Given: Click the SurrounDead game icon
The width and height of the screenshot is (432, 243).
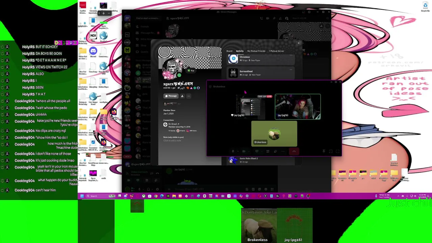Looking at the screenshot, I should pos(233,73).
